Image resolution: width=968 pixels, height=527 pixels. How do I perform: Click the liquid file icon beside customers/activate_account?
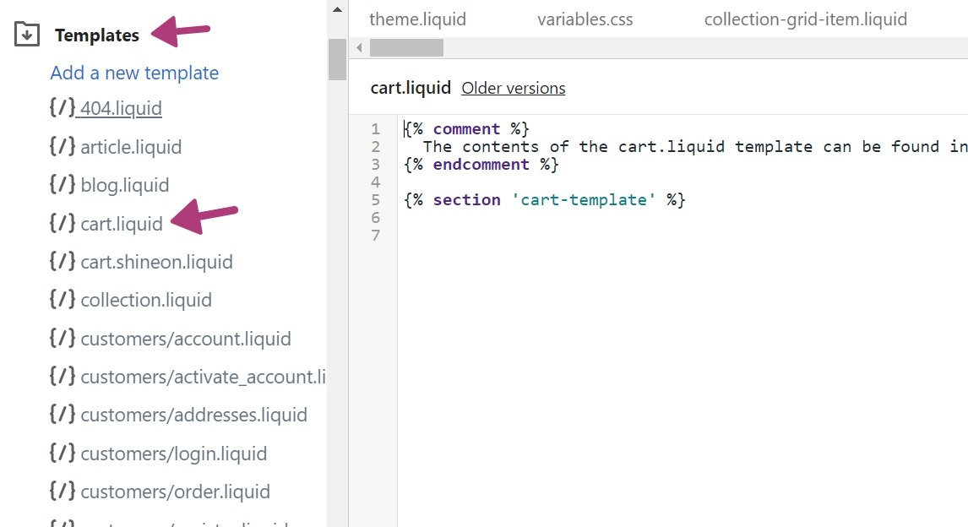pos(63,376)
